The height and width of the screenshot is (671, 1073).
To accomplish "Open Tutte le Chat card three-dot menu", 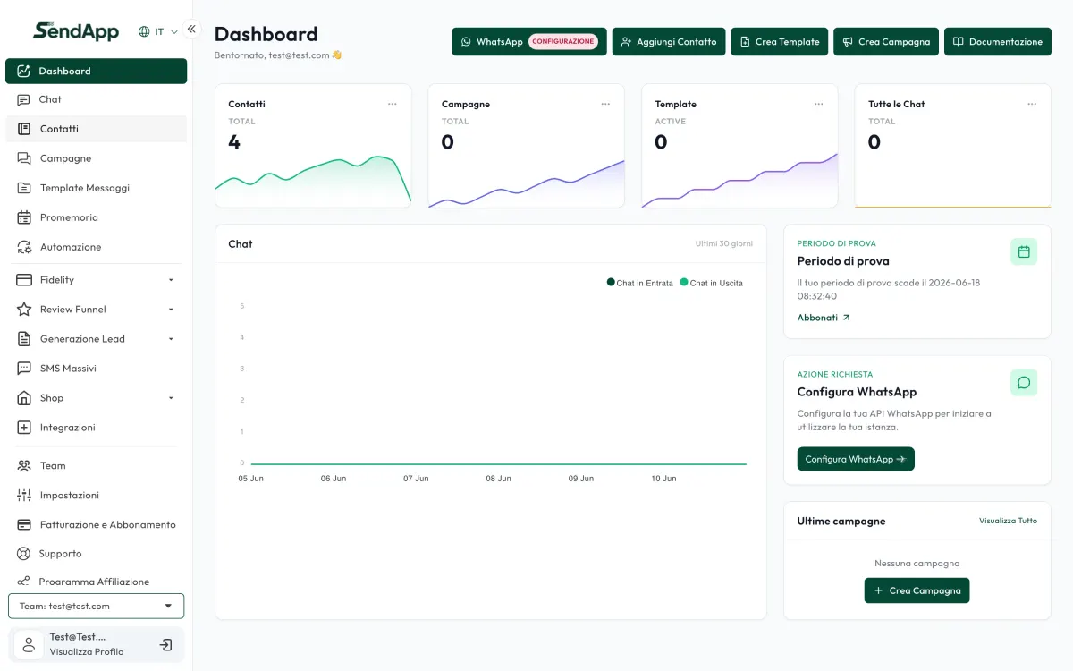I will coord(1032,104).
